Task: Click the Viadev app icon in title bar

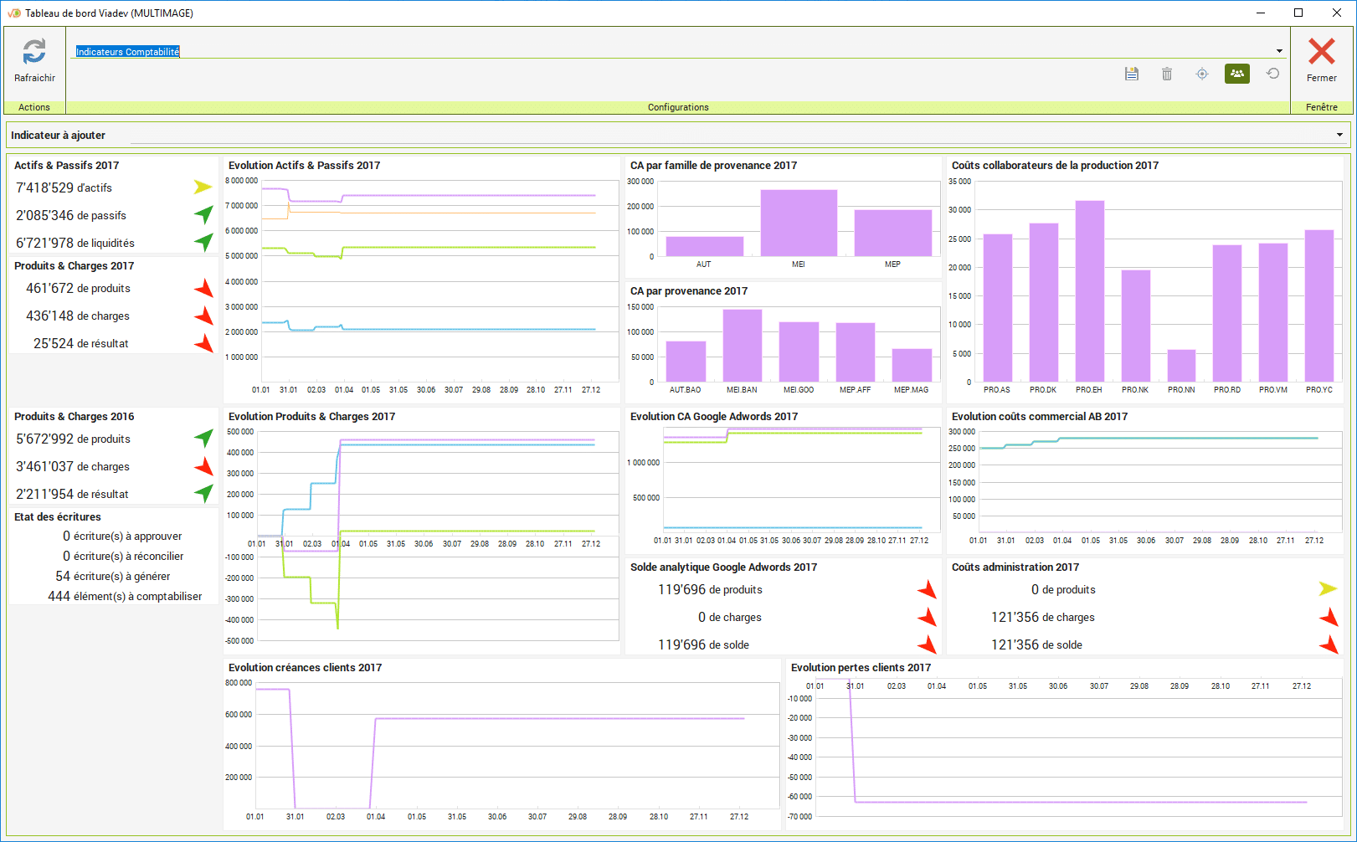Action: [13, 13]
